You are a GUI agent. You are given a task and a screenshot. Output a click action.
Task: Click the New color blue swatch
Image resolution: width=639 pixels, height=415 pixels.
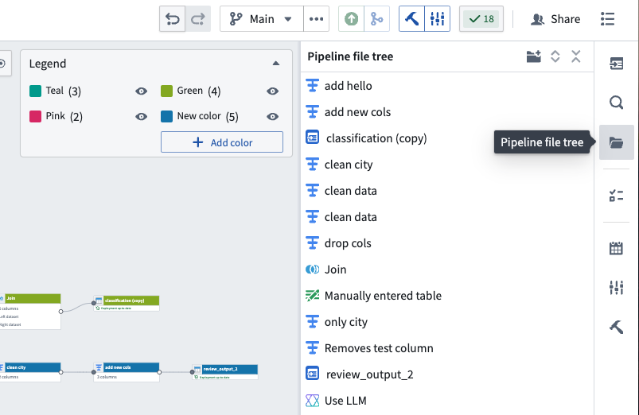pos(166,117)
